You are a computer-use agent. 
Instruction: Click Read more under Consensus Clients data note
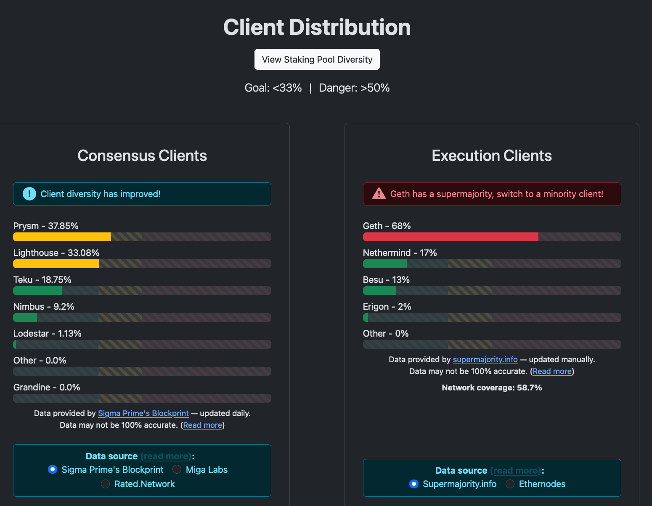(x=202, y=425)
